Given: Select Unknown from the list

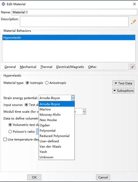Looking at the screenshot, I should tap(57, 157).
